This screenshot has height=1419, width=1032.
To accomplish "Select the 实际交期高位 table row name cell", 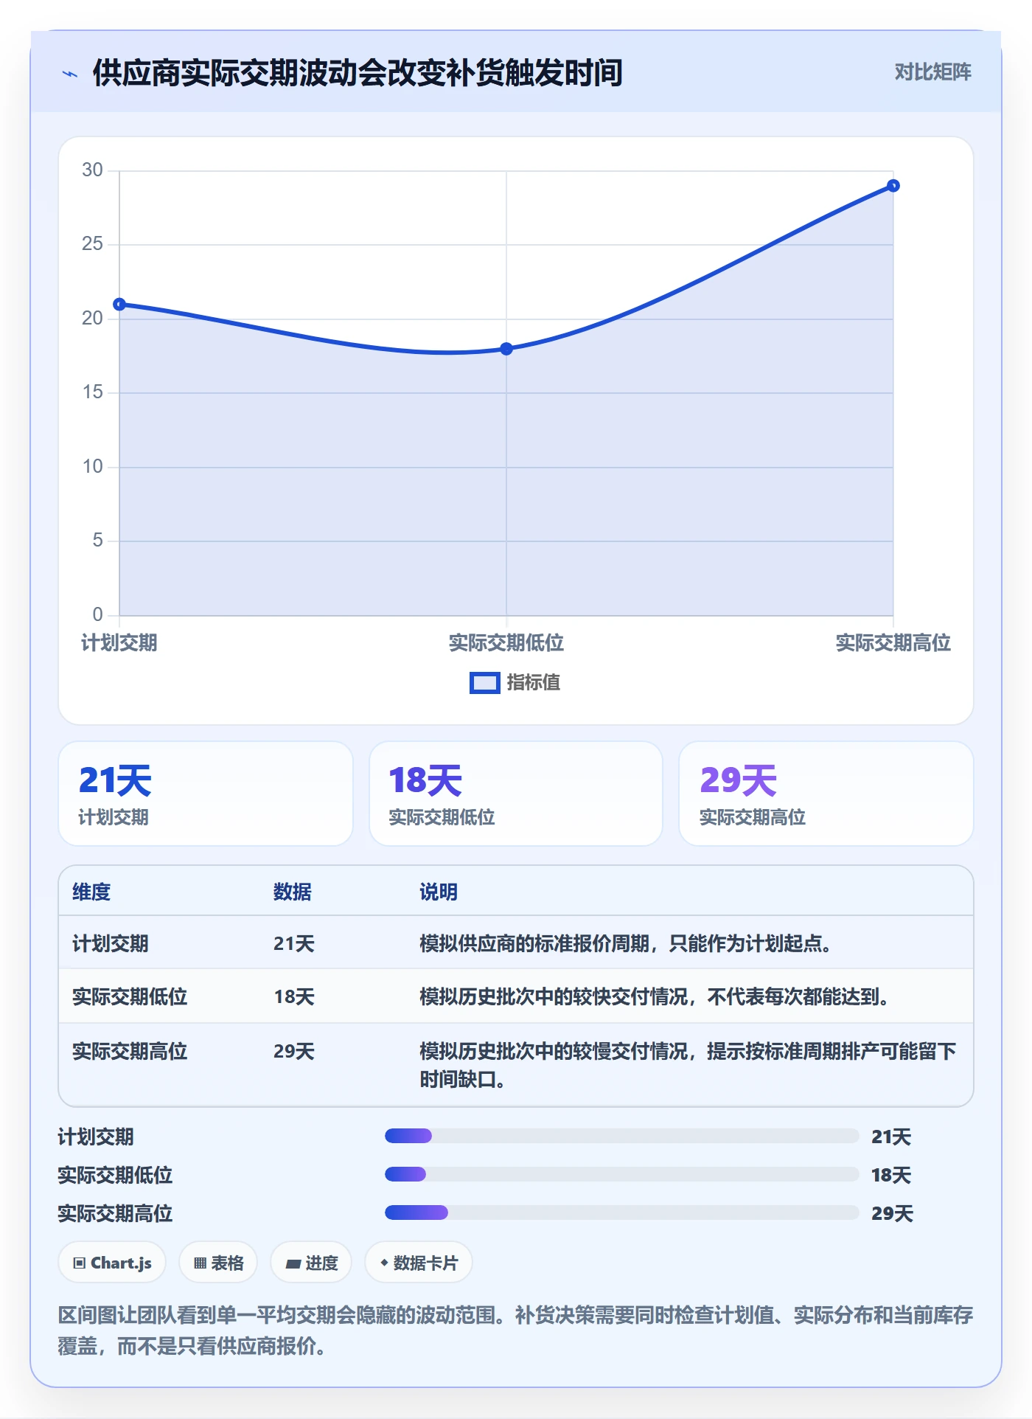I will click(x=130, y=1051).
